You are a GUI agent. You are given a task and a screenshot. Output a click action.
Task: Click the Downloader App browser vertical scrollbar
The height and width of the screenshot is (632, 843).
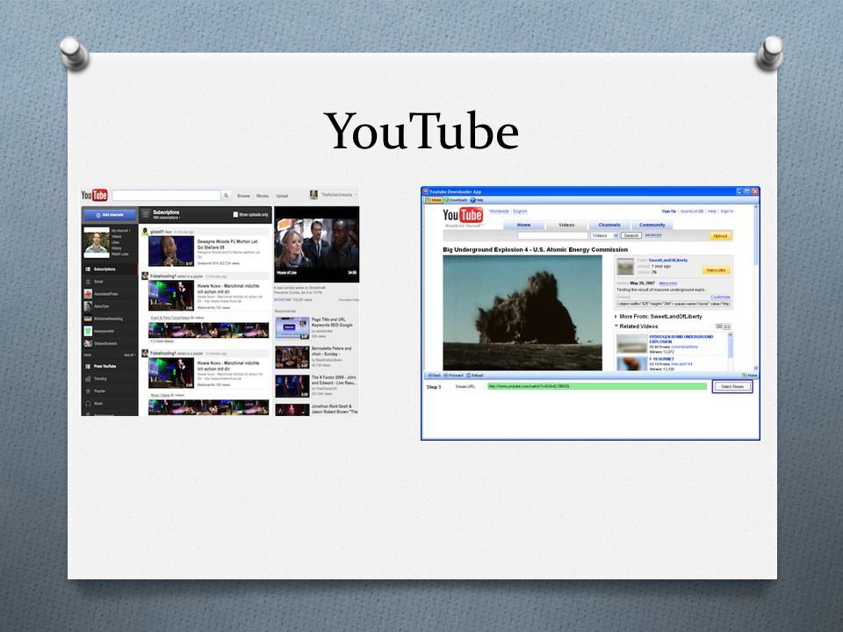click(x=756, y=288)
